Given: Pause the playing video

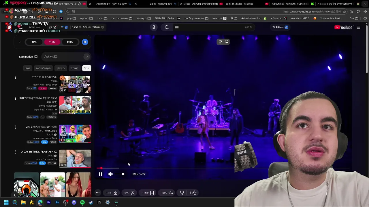Looking at the screenshot, I should [x=100, y=174].
